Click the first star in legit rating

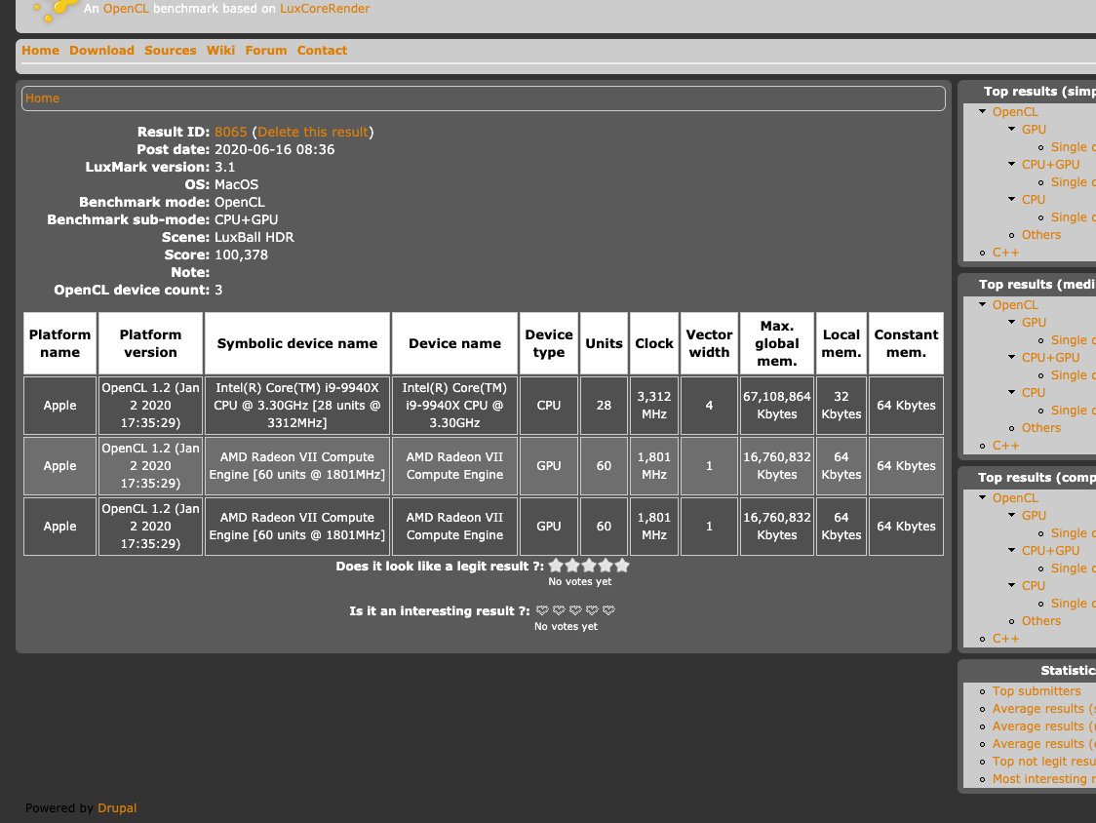pyautogui.click(x=556, y=565)
